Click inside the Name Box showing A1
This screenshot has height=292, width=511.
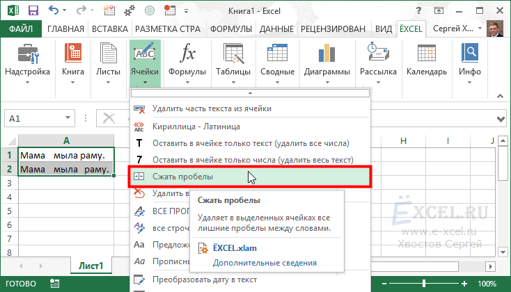coord(34,118)
